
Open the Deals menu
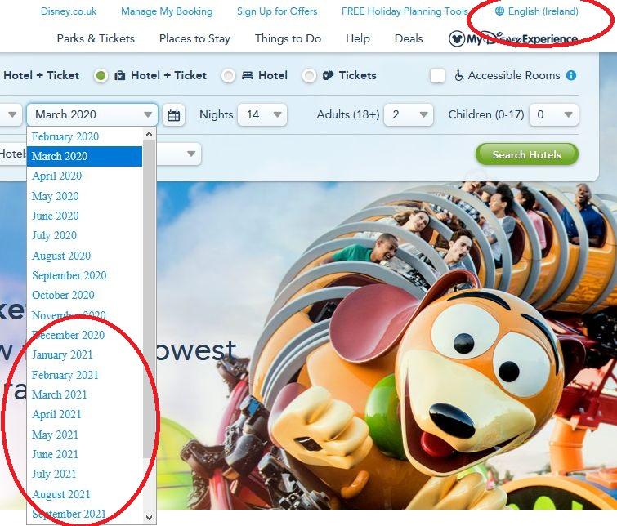click(409, 38)
